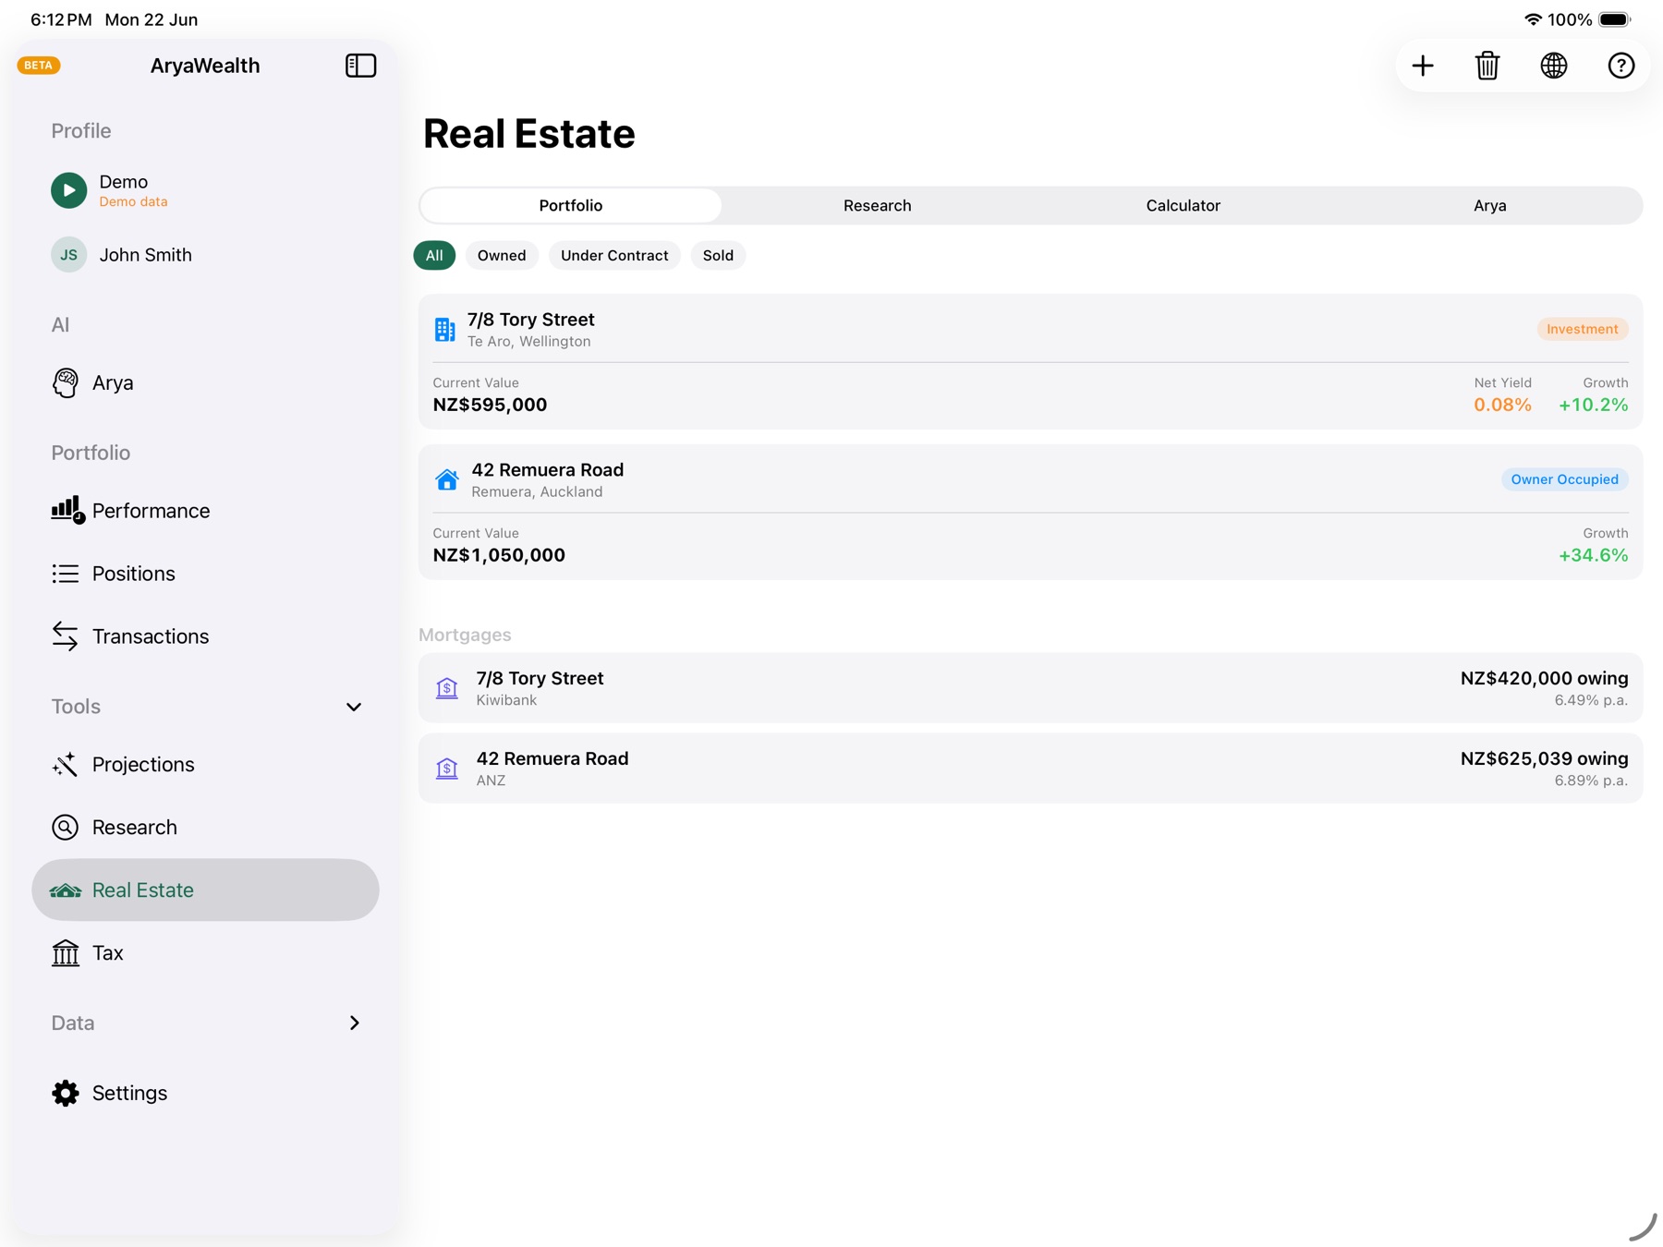The height and width of the screenshot is (1247, 1663).
Task: Click the BETA badge
Action: (x=39, y=66)
